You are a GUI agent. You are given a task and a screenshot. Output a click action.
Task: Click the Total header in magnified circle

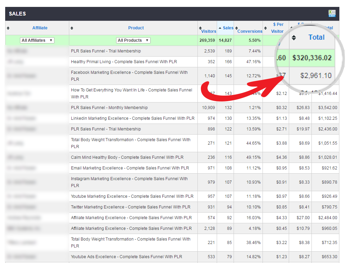coord(316,37)
